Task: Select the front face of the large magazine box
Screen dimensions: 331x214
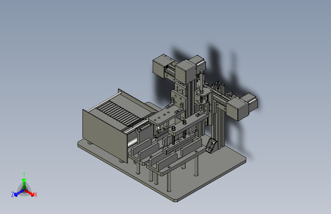Action: pos(105,136)
